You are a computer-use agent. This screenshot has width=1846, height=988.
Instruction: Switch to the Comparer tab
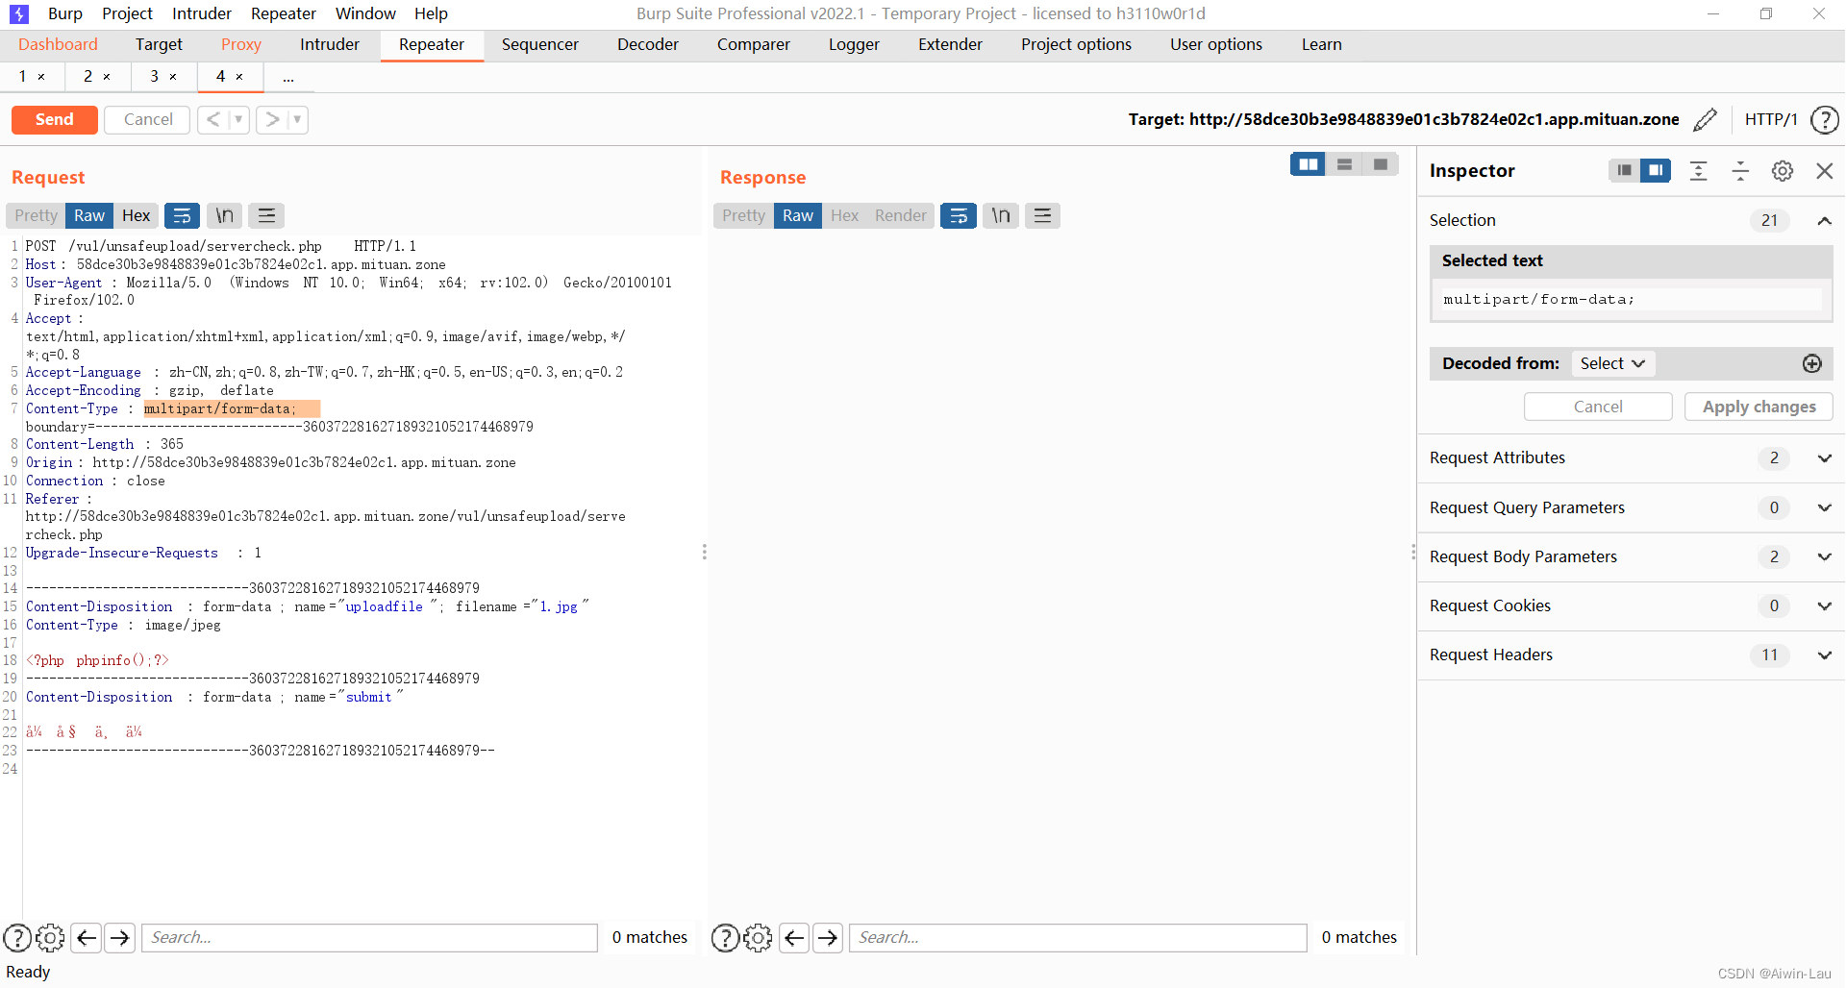pyautogui.click(x=753, y=44)
